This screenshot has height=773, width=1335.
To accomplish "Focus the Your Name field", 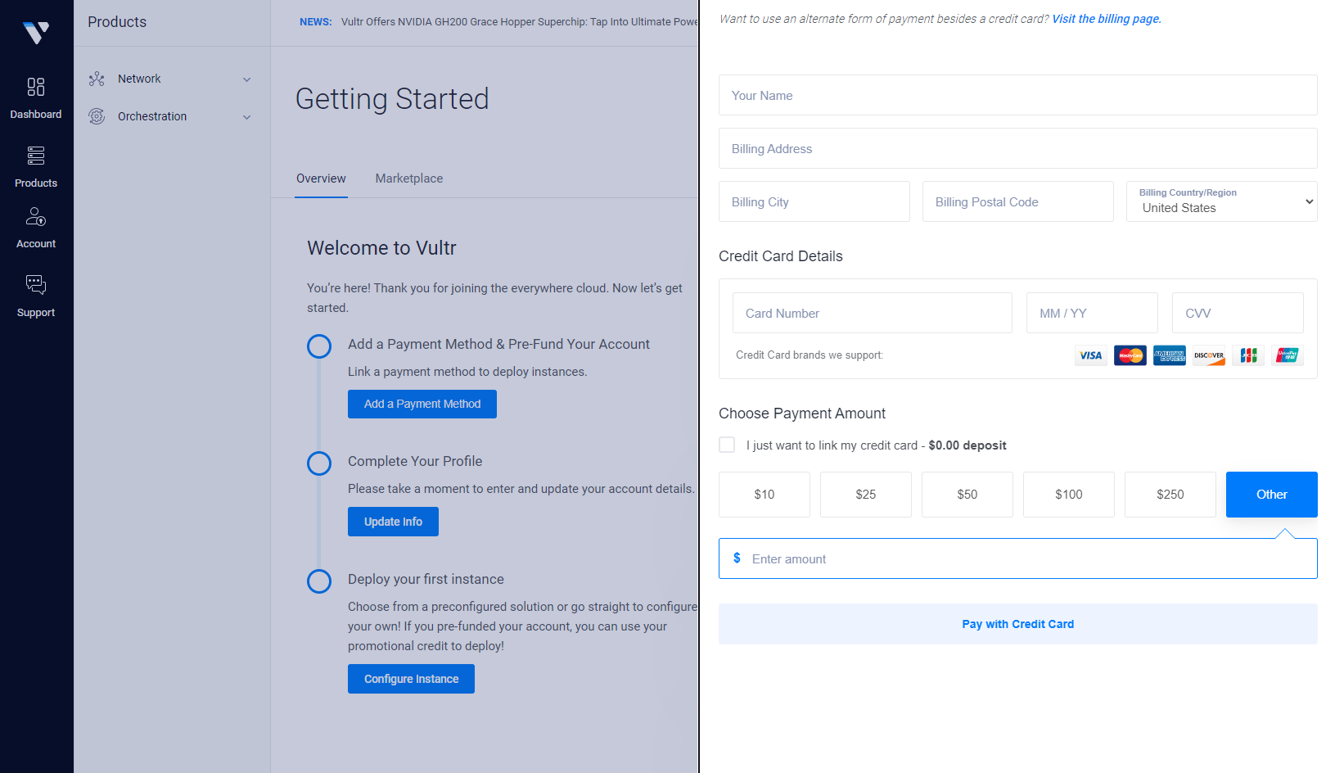I will [x=1018, y=95].
